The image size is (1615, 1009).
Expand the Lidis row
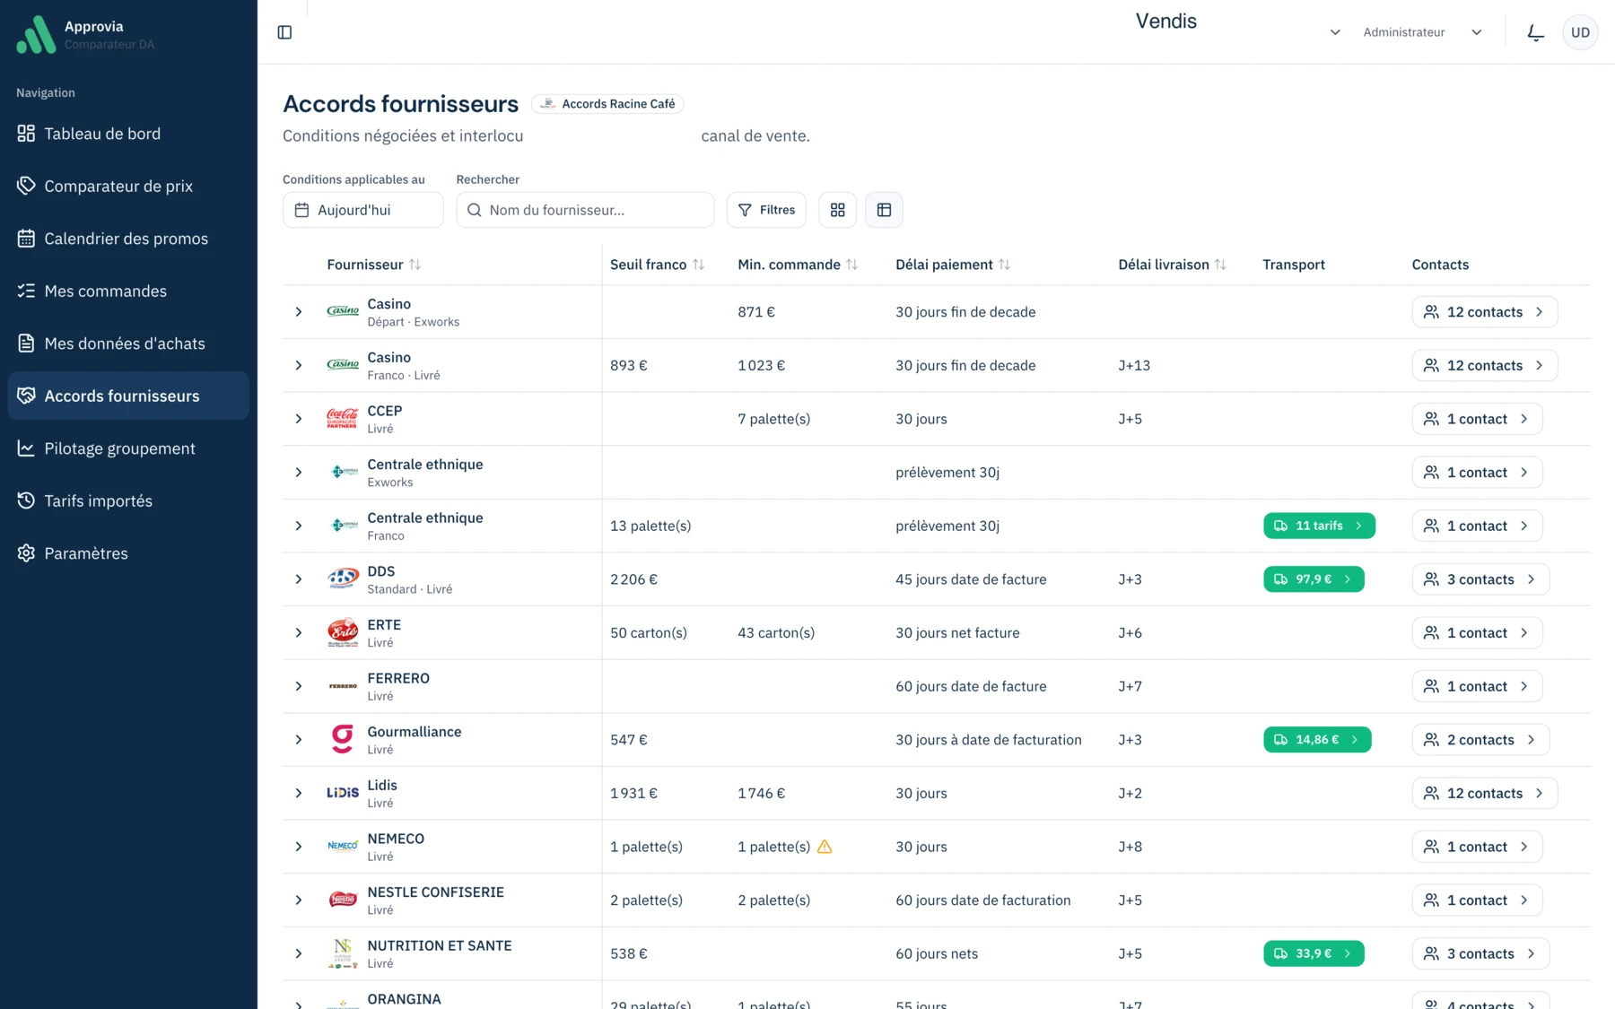[299, 793]
